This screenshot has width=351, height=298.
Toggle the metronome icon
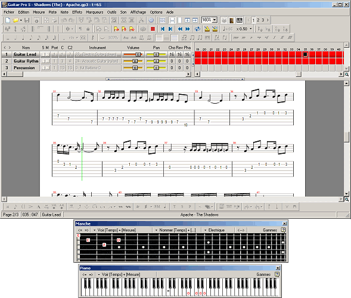(x=207, y=29)
